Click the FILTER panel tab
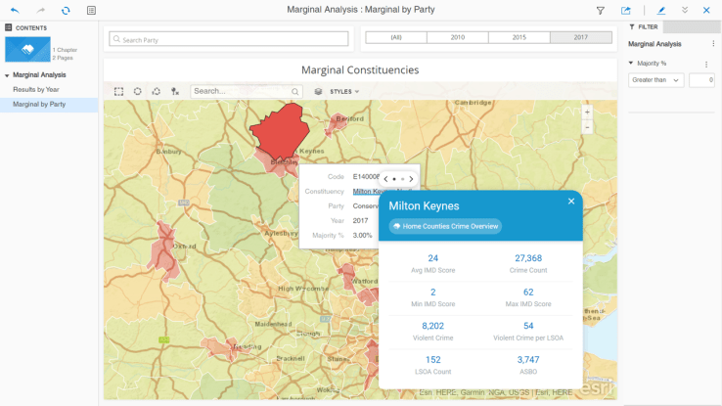 644,27
